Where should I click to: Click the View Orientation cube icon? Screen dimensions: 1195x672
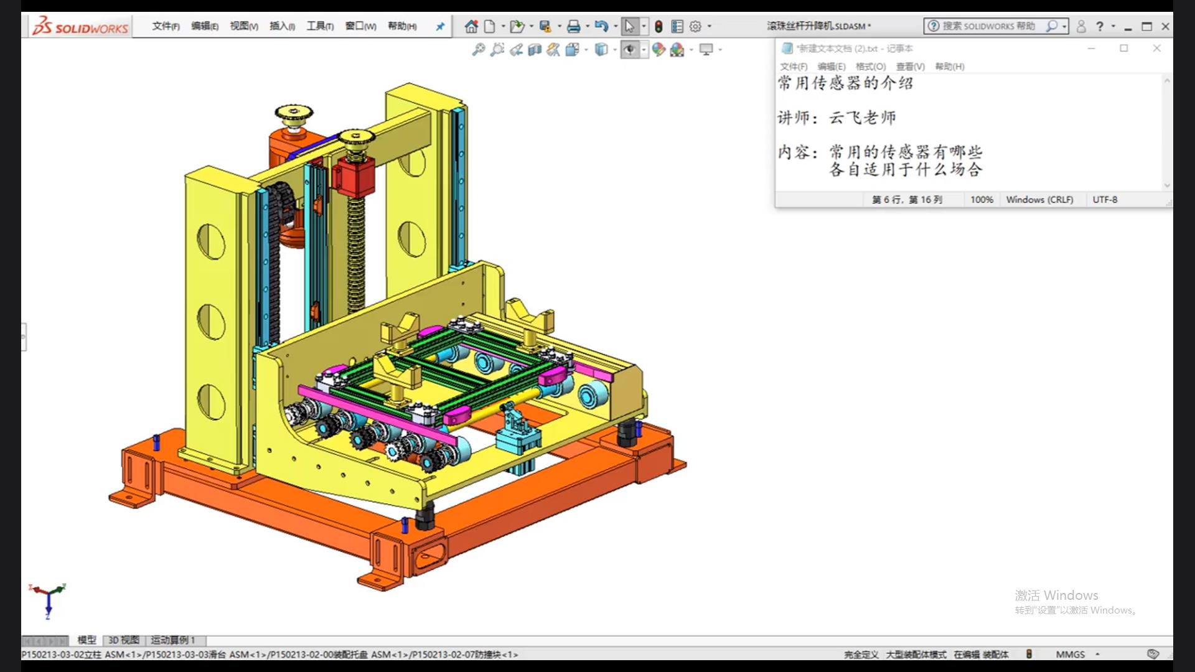tap(572, 50)
